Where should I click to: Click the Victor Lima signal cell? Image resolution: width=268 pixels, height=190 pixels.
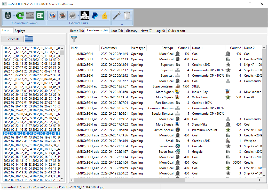tap(200, 97)
